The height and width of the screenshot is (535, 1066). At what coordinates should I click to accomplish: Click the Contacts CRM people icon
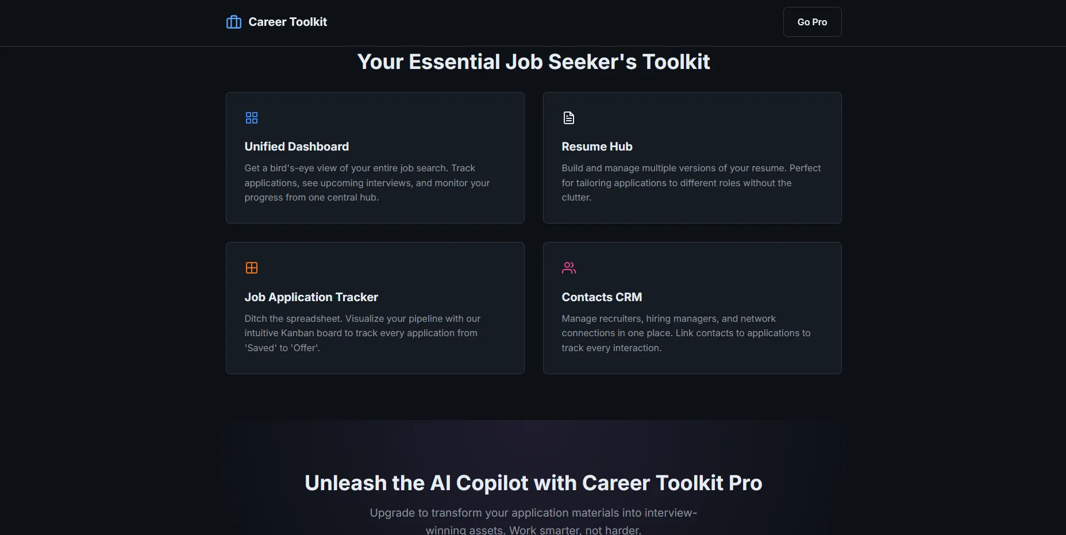point(568,268)
